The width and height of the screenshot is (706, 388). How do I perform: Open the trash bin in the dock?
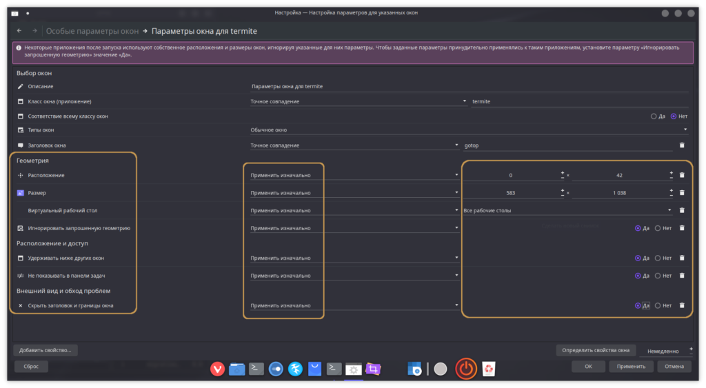pos(489,369)
